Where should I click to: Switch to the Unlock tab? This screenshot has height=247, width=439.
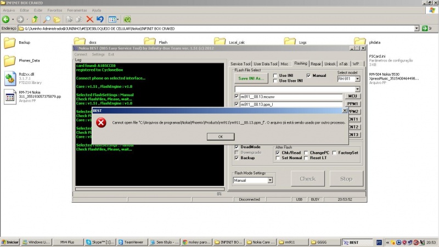[x=330, y=64]
